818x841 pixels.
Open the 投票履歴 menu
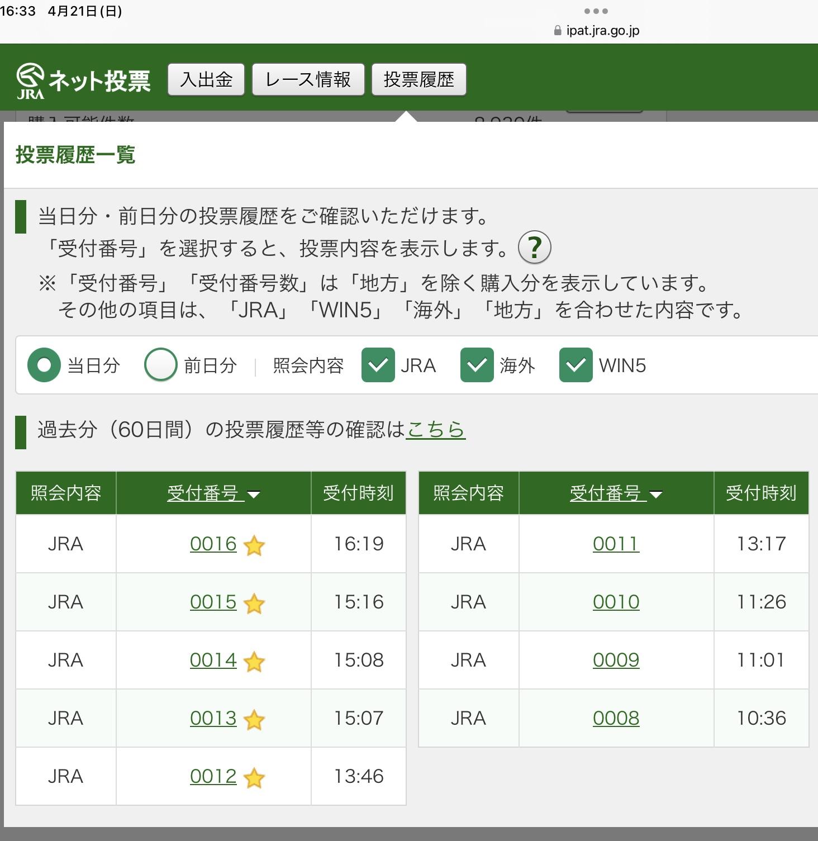418,79
